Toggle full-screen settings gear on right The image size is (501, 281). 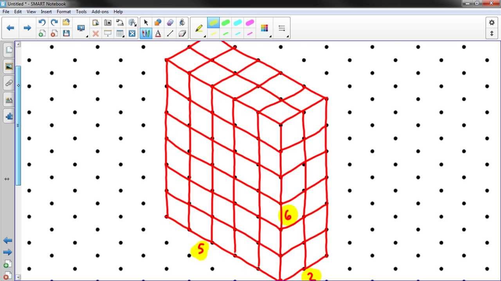(492, 23)
